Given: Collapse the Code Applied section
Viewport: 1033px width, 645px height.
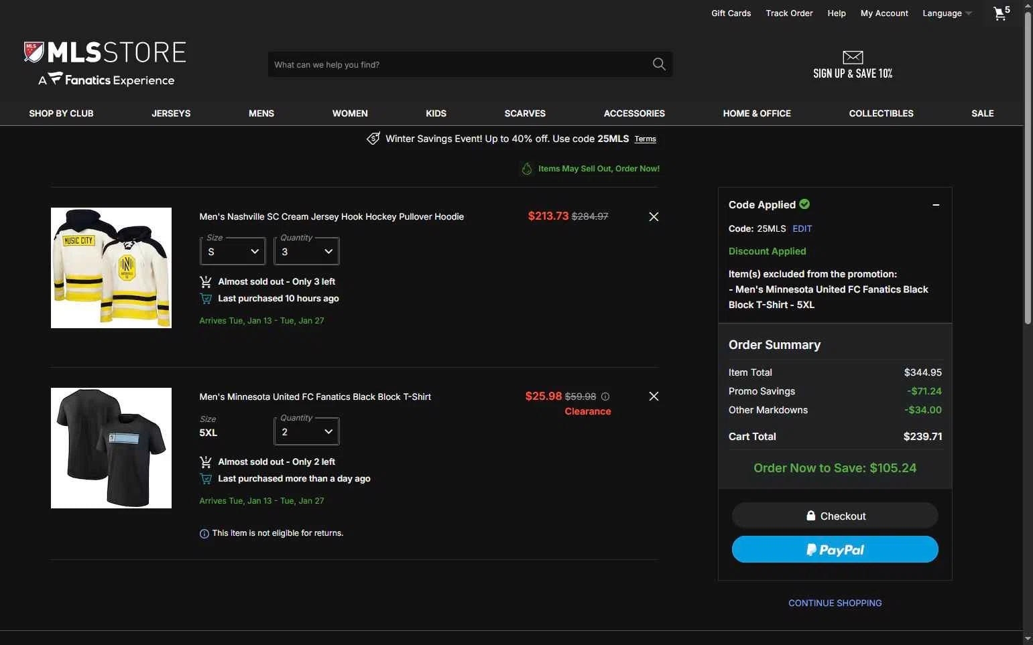Looking at the screenshot, I should tap(936, 205).
